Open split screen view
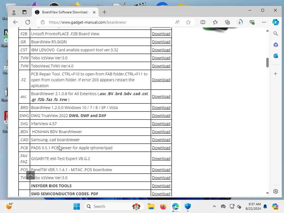 [x=203, y=22]
